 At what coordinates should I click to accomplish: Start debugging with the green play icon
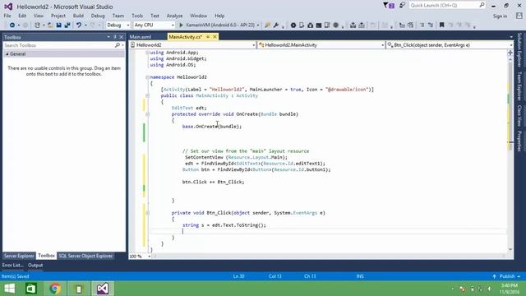tap(181, 25)
